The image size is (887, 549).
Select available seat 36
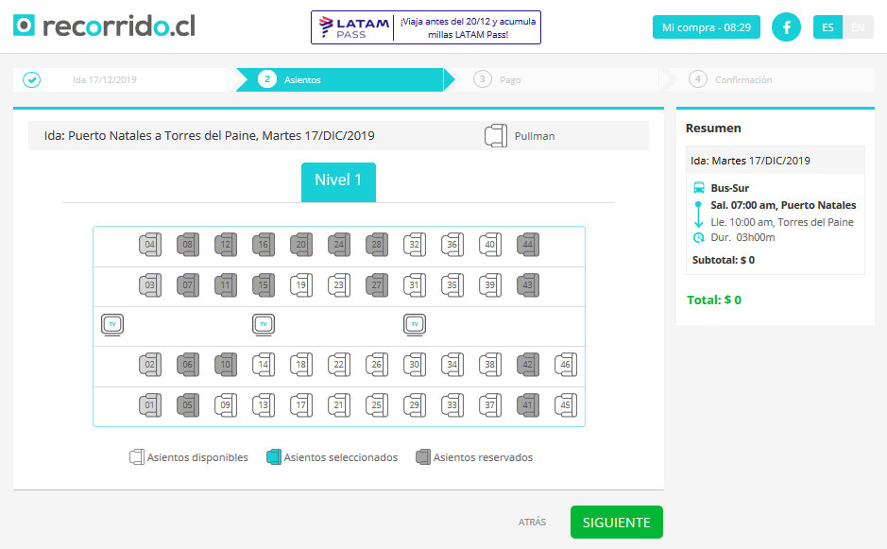pos(452,245)
